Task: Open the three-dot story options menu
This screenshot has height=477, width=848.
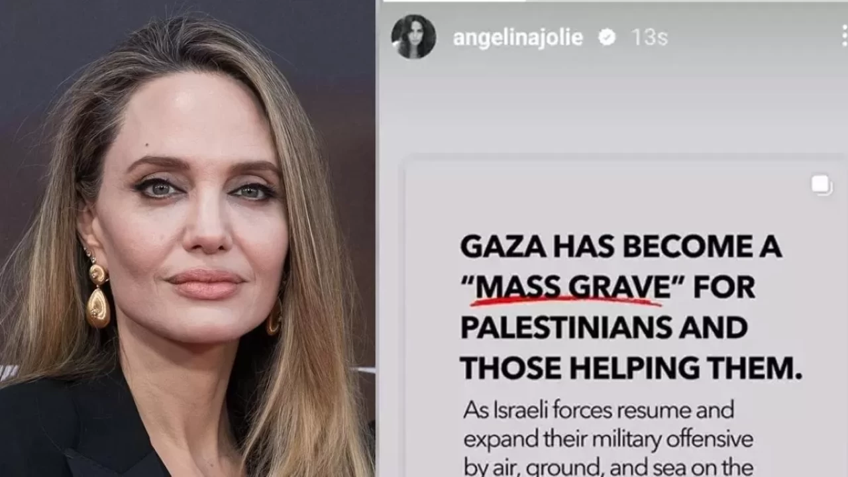Action: point(844,36)
